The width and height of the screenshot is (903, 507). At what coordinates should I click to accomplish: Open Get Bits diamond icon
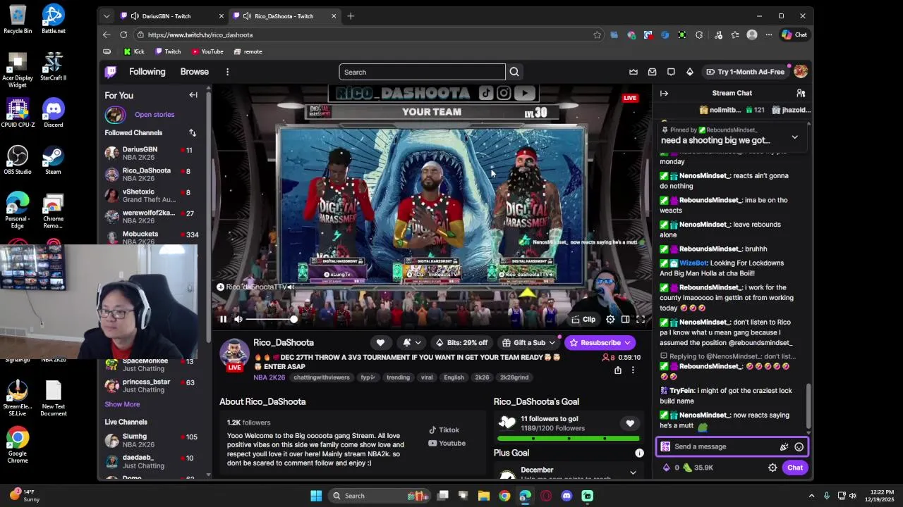coord(689,72)
